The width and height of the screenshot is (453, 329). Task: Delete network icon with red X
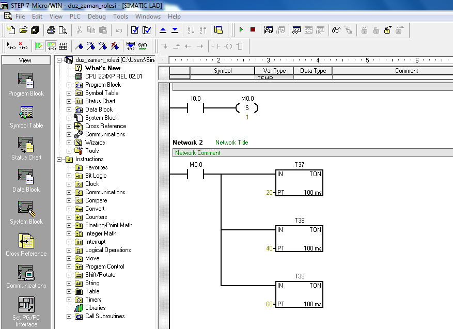tap(23, 46)
